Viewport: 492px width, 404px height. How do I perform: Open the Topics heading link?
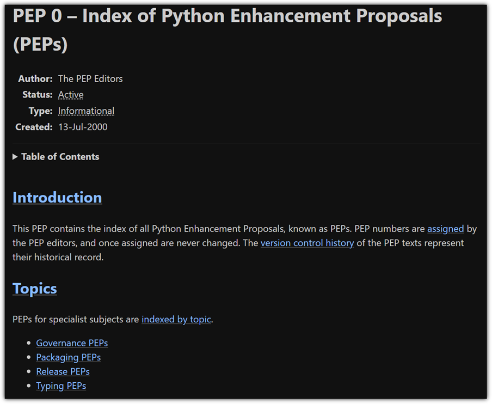pos(34,289)
